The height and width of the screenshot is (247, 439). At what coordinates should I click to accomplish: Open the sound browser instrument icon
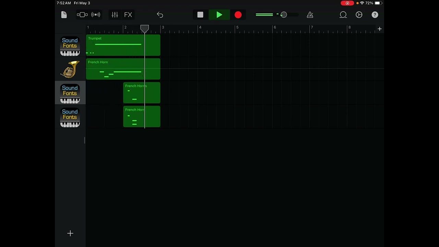(96, 15)
